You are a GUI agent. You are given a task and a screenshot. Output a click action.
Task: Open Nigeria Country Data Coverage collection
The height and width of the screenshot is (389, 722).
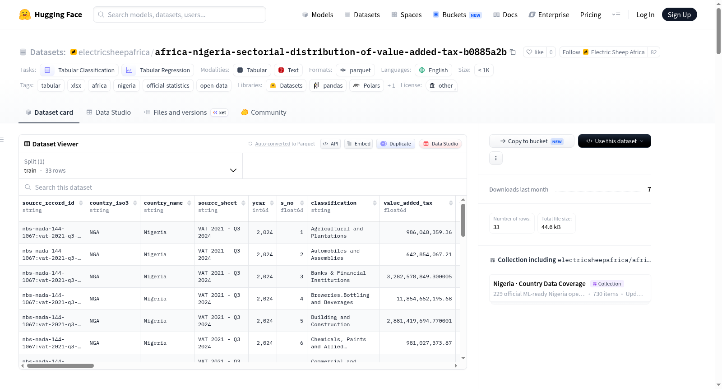coord(570,288)
